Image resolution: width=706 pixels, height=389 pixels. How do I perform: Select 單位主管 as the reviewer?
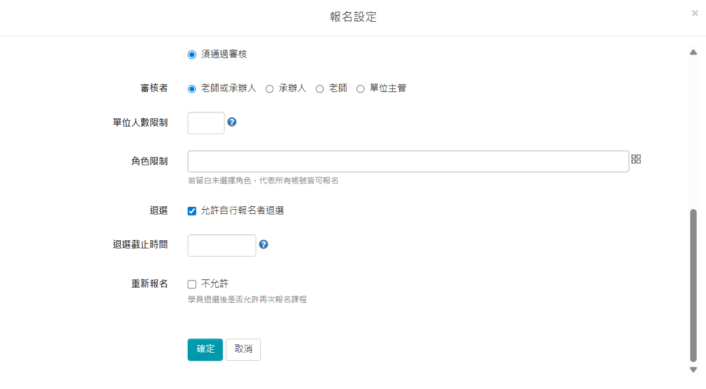pyautogui.click(x=360, y=88)
